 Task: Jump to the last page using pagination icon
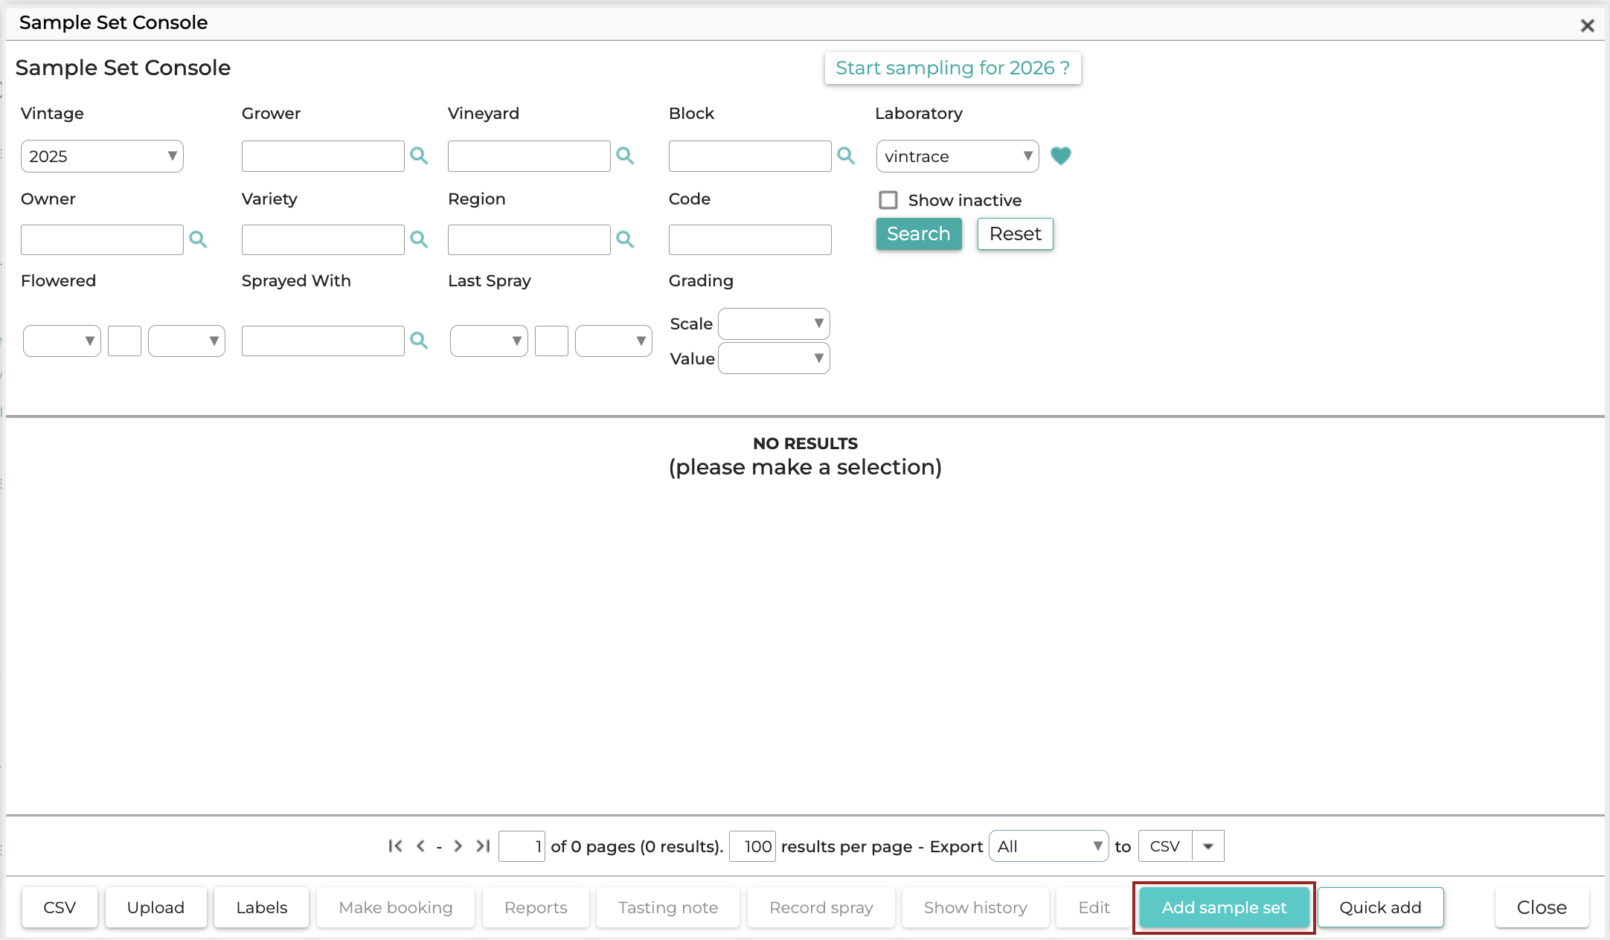click(482, 846)
